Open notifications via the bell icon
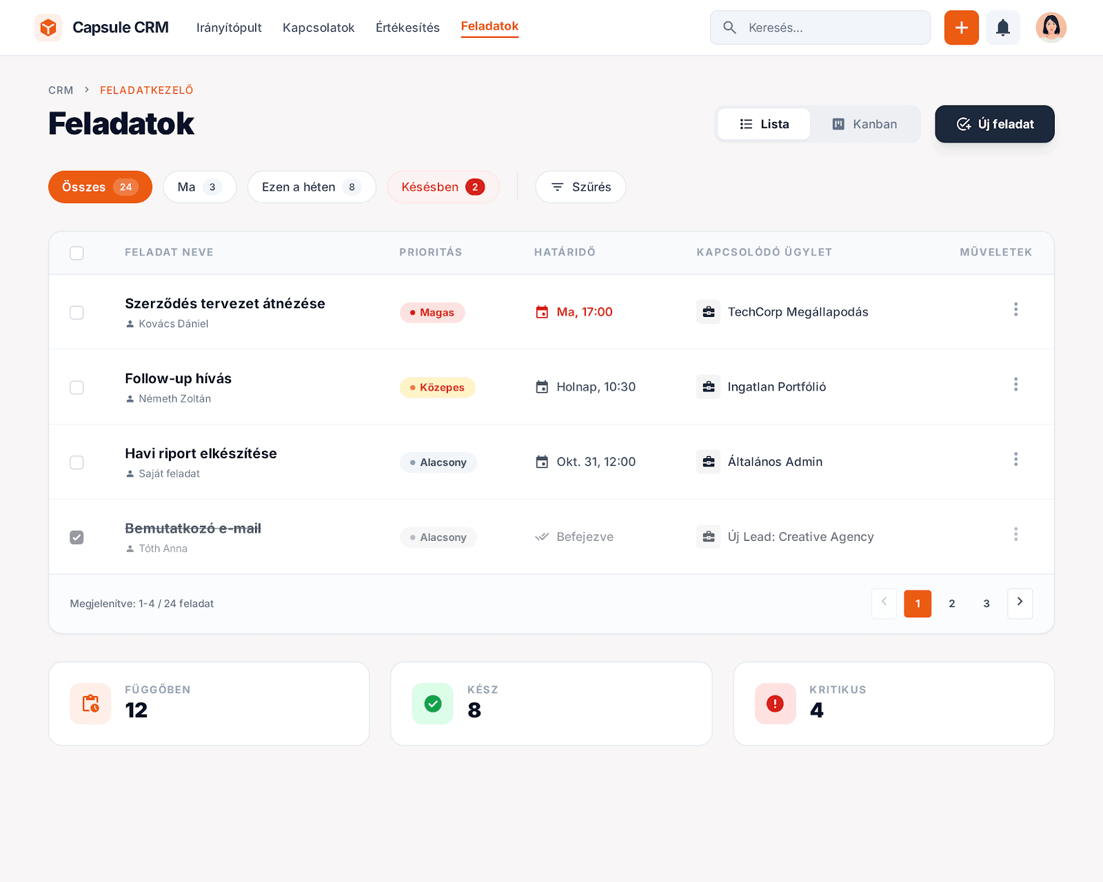 pos(1003,28)
